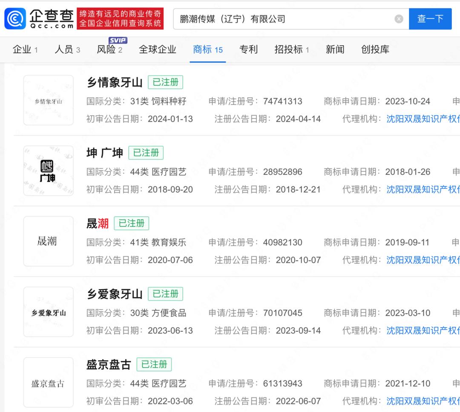Click the 晟潮 trademark thumbnail
This screenshot has height=412, width=460.
[48, 241]
